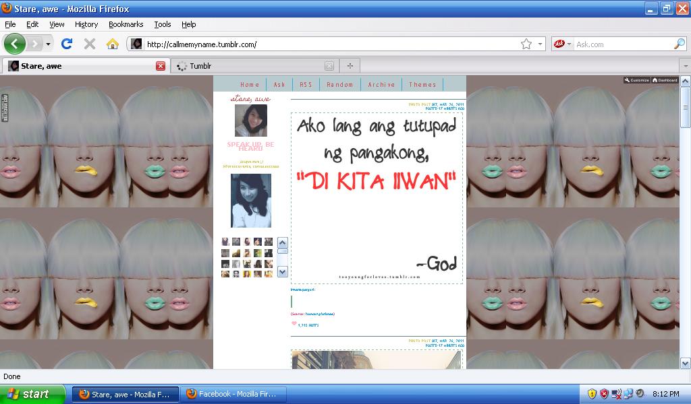691x404 pixels.
Task: Open the Tumblr Dashboard button
Action: tap(665, 80)
